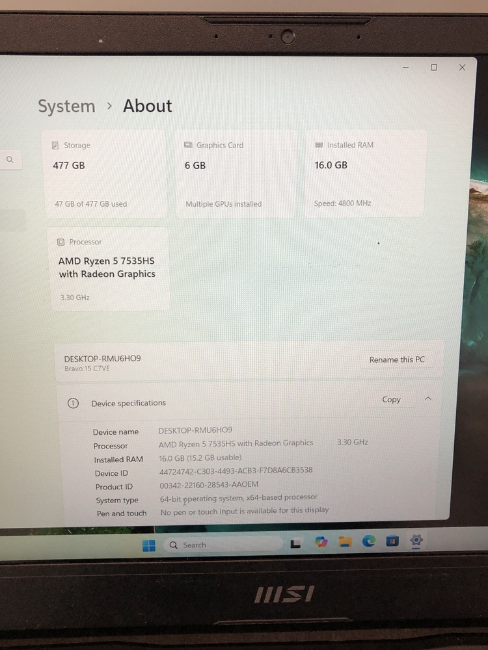Image resolution: width=488 pixels, height=650 pixels.
Task: Minimize the Settings window
Action: coord(406,67)
